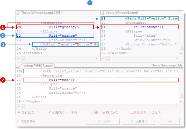Click the 已删除文本 legend label
This screenshot has width=186, height=129.
(138, 112)
